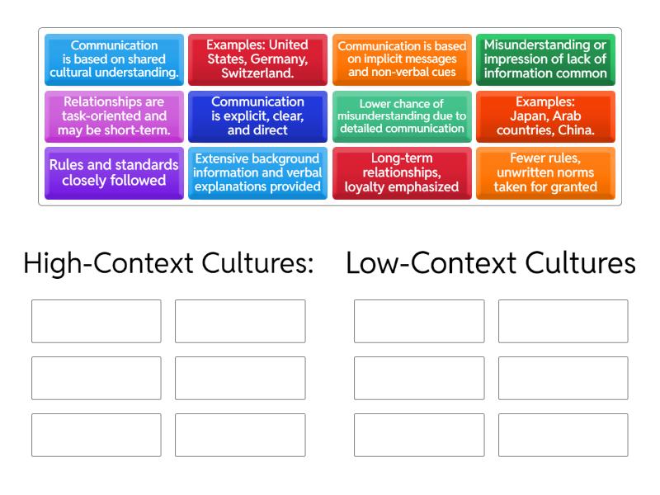The image size is (660, 495).
Task: Click the 'Misunderstanding or impression of lack of information' tile
Action: [545, 59]
